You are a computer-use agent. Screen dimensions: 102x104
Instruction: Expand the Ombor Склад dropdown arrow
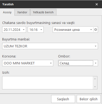[x=96, y=63]
